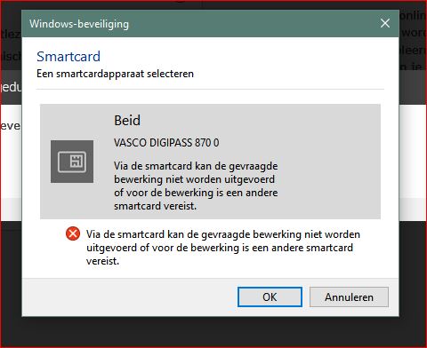Click the error description inside the gray tile

coord(196,186)
